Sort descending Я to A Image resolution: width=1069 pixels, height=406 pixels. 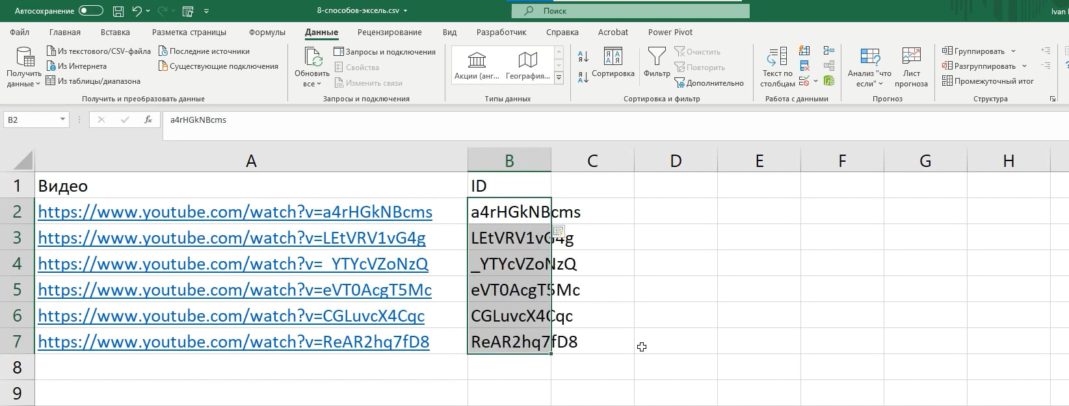583,77
